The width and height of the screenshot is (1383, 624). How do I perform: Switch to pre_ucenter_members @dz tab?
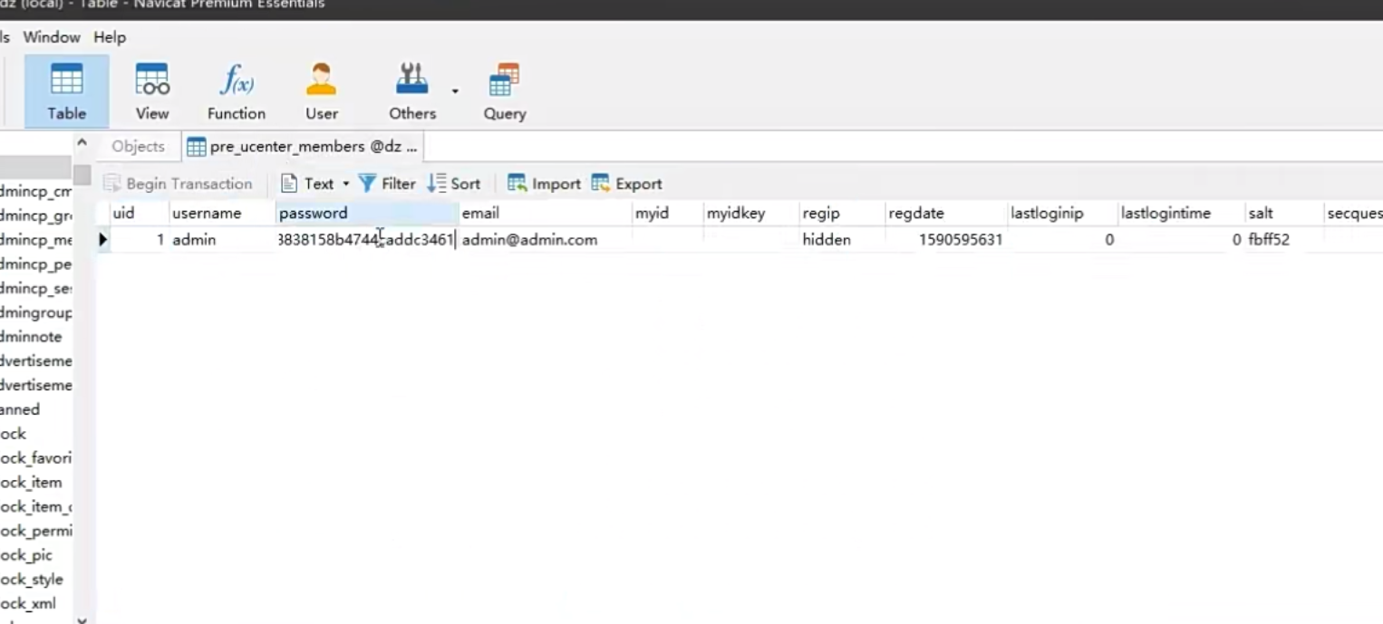pyautogui.click(x=303, y=147)
